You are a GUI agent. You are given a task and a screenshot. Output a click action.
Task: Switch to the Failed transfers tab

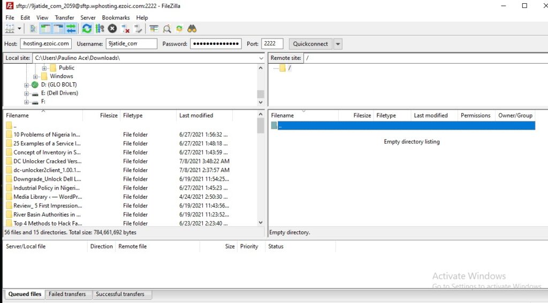point(67,294)
